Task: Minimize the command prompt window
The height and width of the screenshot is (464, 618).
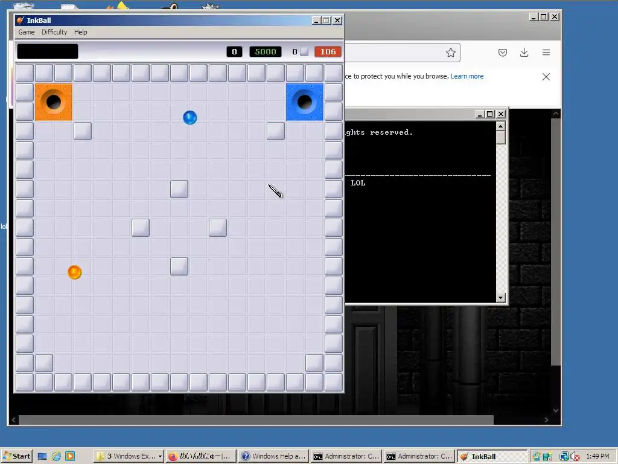Action: pyautogui.click(x=480, y=114)
